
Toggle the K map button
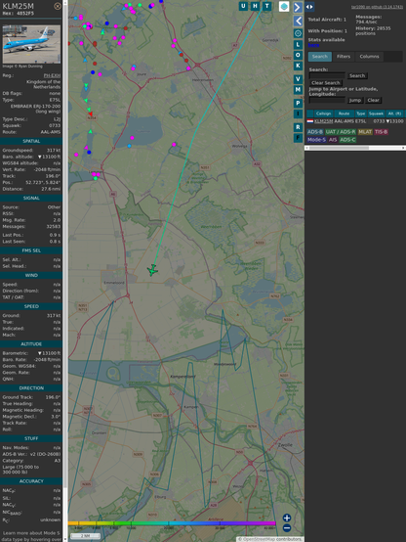pyautogui.click(x=298, y=66)
